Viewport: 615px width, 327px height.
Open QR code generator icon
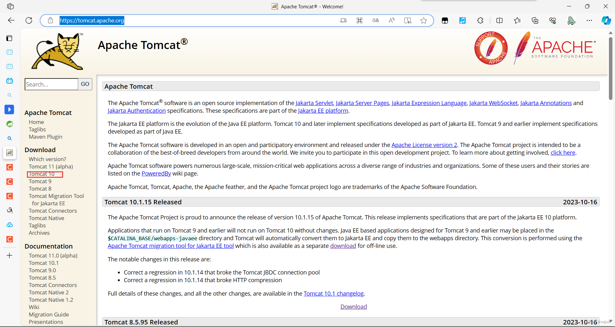tap(359, 20)
